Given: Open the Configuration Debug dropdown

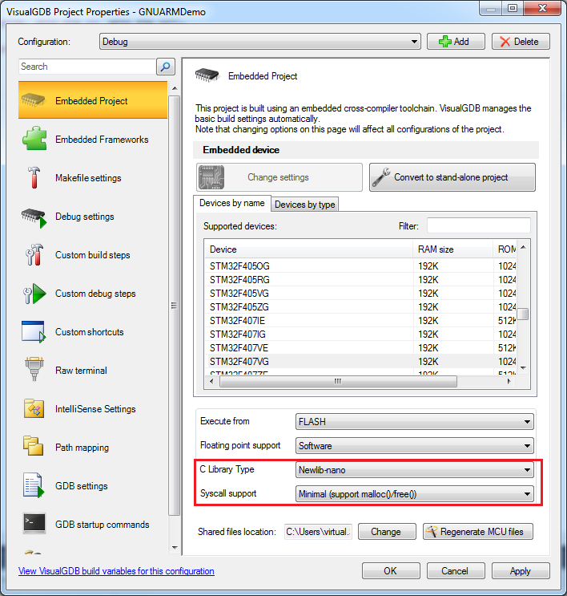Looking at the screenshot, I should [x=260, y=42].
